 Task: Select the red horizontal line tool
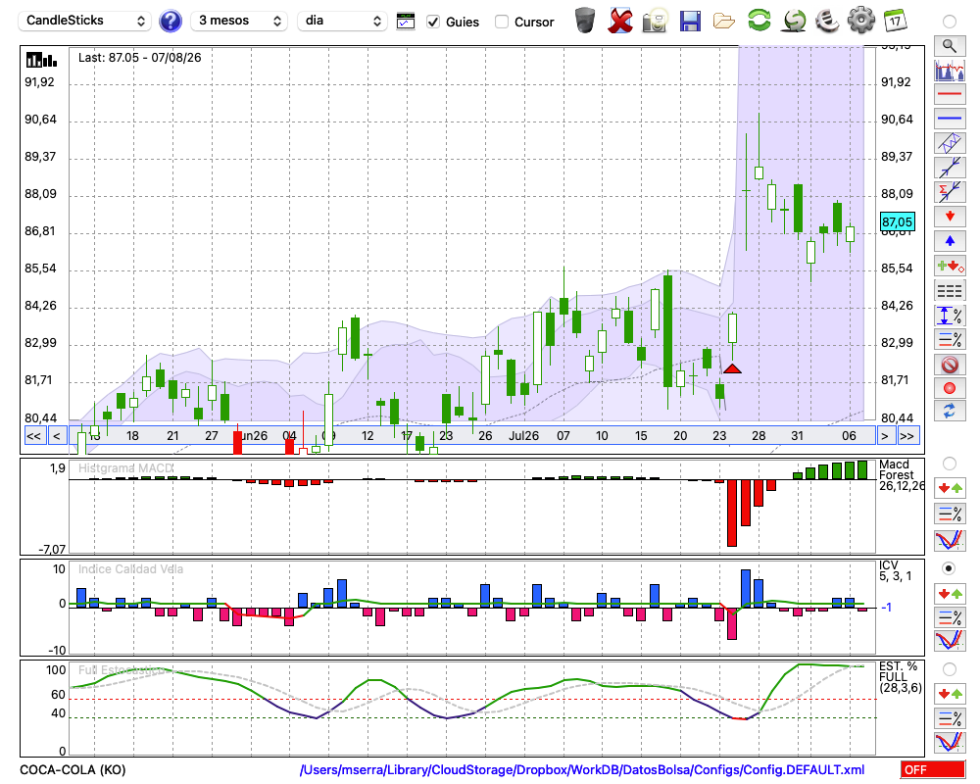pos(950,94)
